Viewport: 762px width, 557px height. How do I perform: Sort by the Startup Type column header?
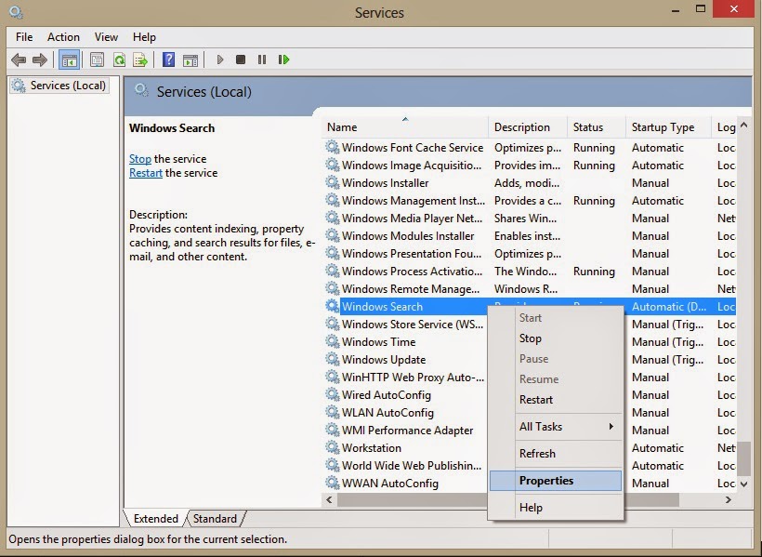pos(668,127)
